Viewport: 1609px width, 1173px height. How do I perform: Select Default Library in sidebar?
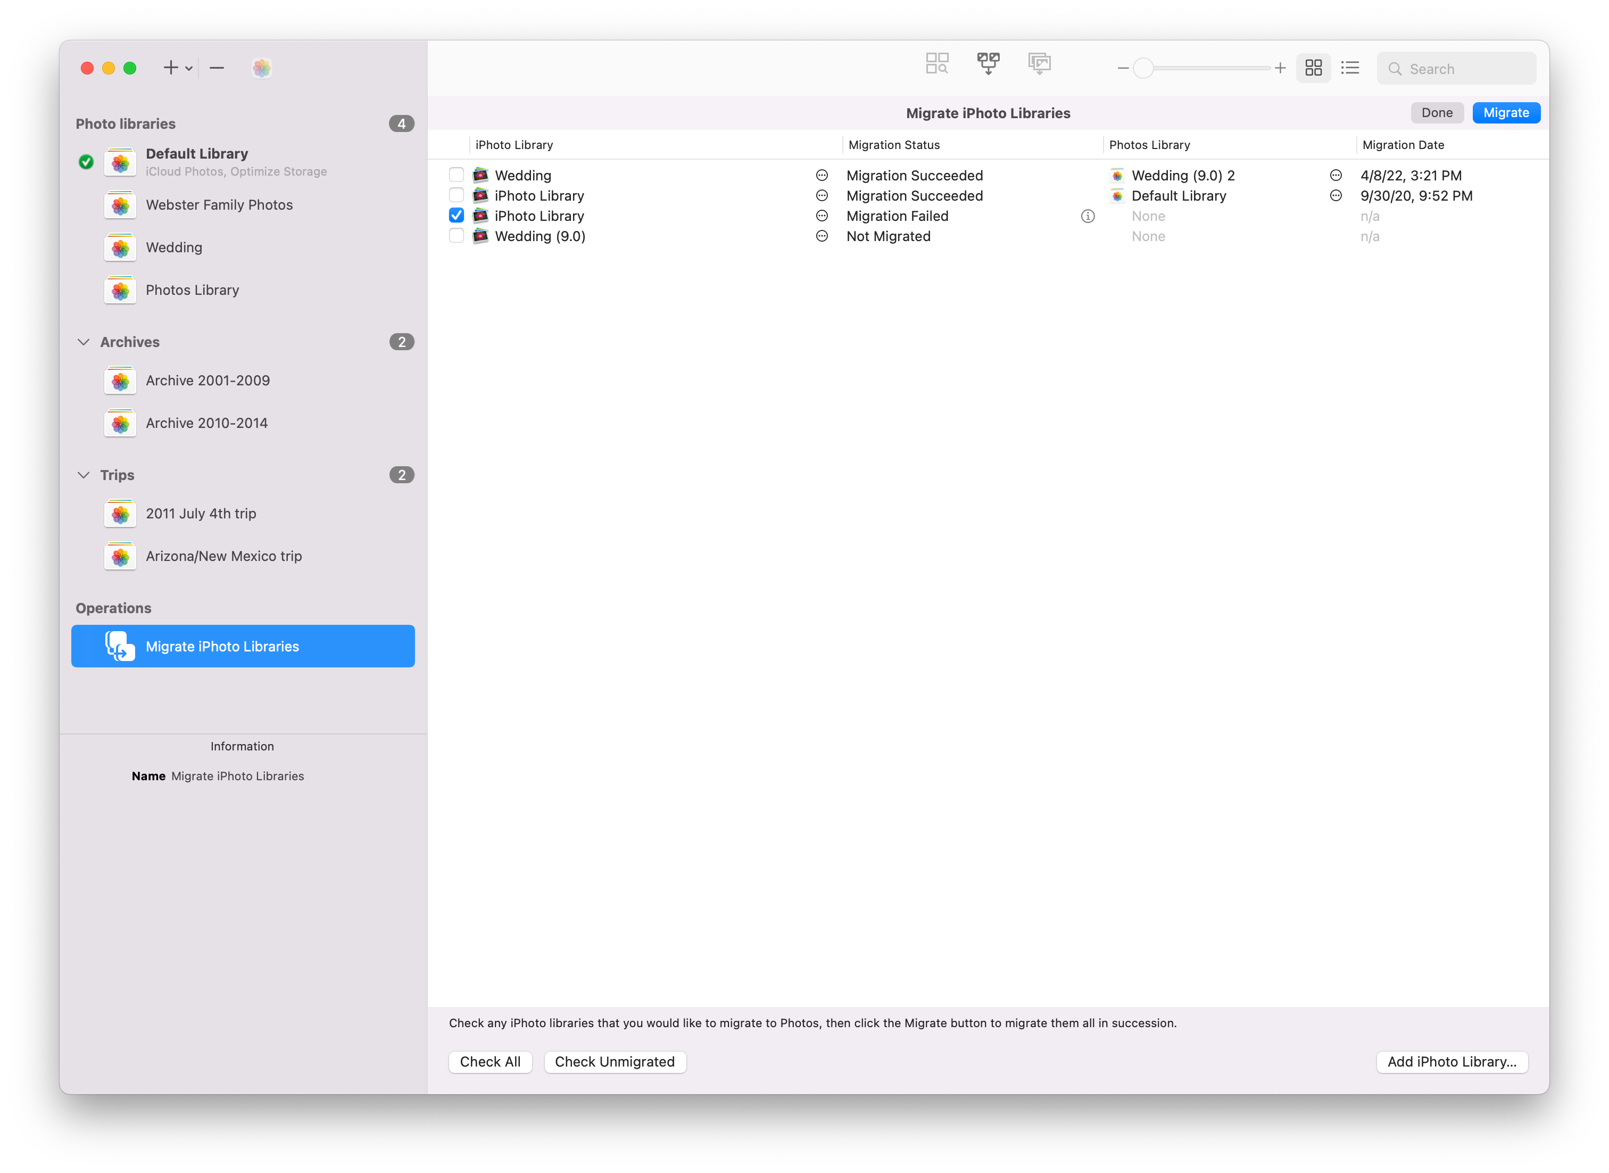[243, 162]
